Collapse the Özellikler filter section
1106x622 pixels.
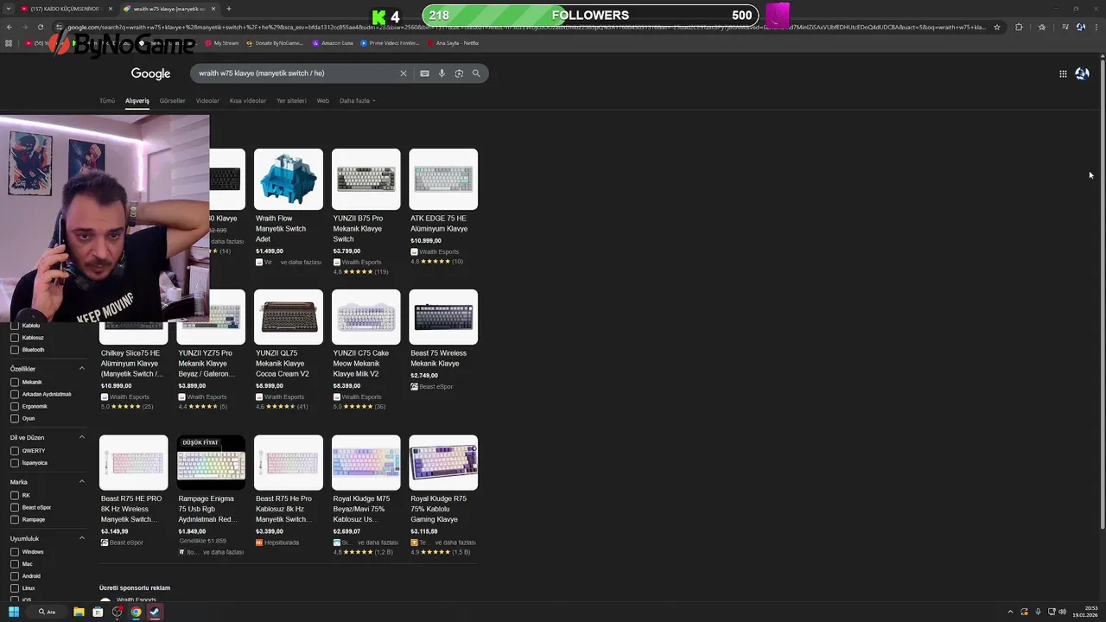(x=82, y=369)
